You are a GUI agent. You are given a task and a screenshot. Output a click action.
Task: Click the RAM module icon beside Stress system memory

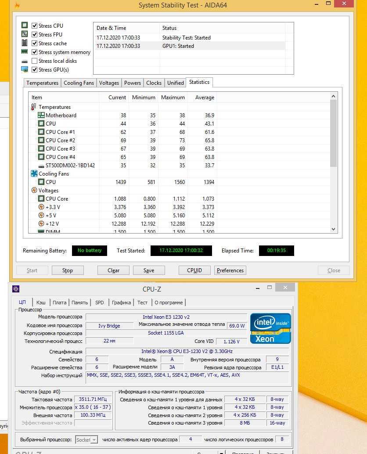[x=25, y=51]
